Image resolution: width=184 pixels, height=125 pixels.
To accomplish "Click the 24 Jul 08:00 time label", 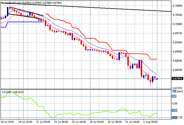I will (x=61, y=122).
